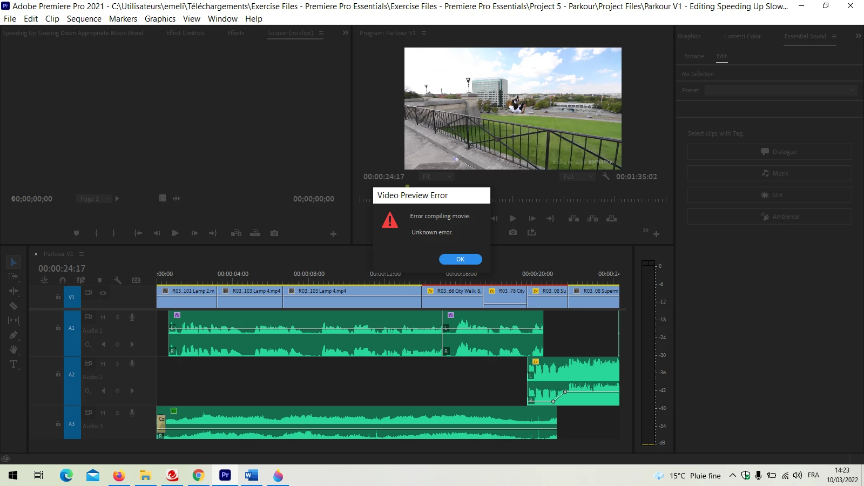
Task: Open Program monitor settings wrench
Action: 606,177
